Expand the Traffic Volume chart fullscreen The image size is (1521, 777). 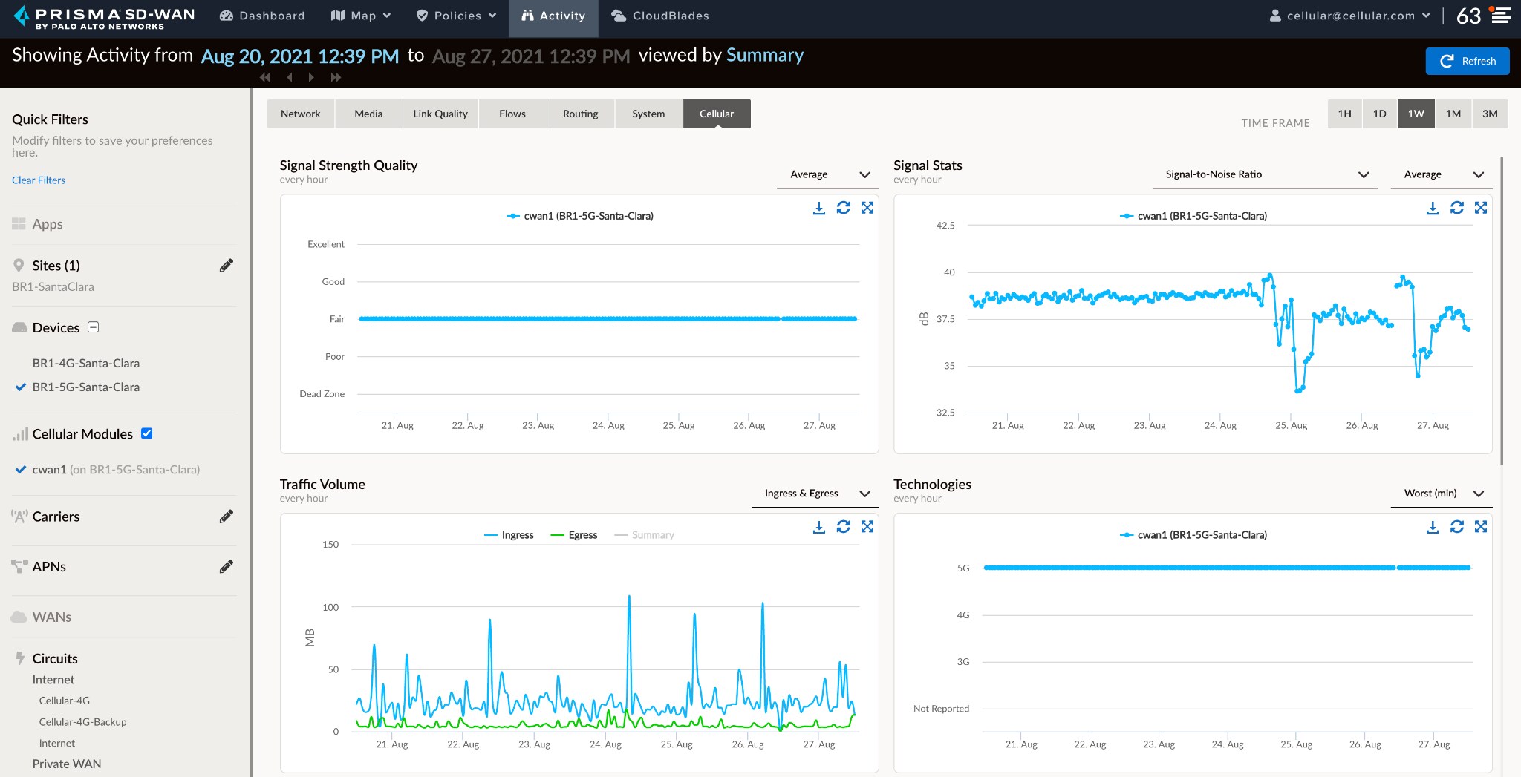[x=867, y=527]
